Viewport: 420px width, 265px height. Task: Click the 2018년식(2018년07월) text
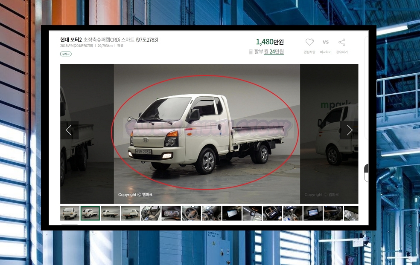(x=76, y=46)
